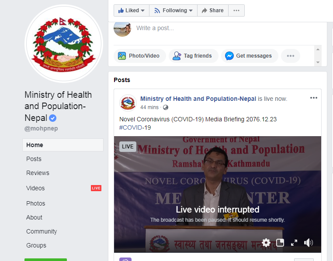
Task: Click the Photo/Video button
Action: pyautogui.click(x=139, y=56)
